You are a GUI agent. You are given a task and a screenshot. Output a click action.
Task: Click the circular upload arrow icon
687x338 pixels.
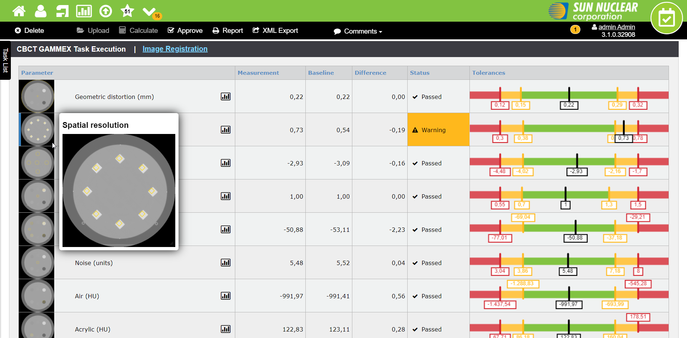pyautogui.click(x=106, y=11)
